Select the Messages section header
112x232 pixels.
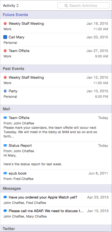[x=56, y=188]
